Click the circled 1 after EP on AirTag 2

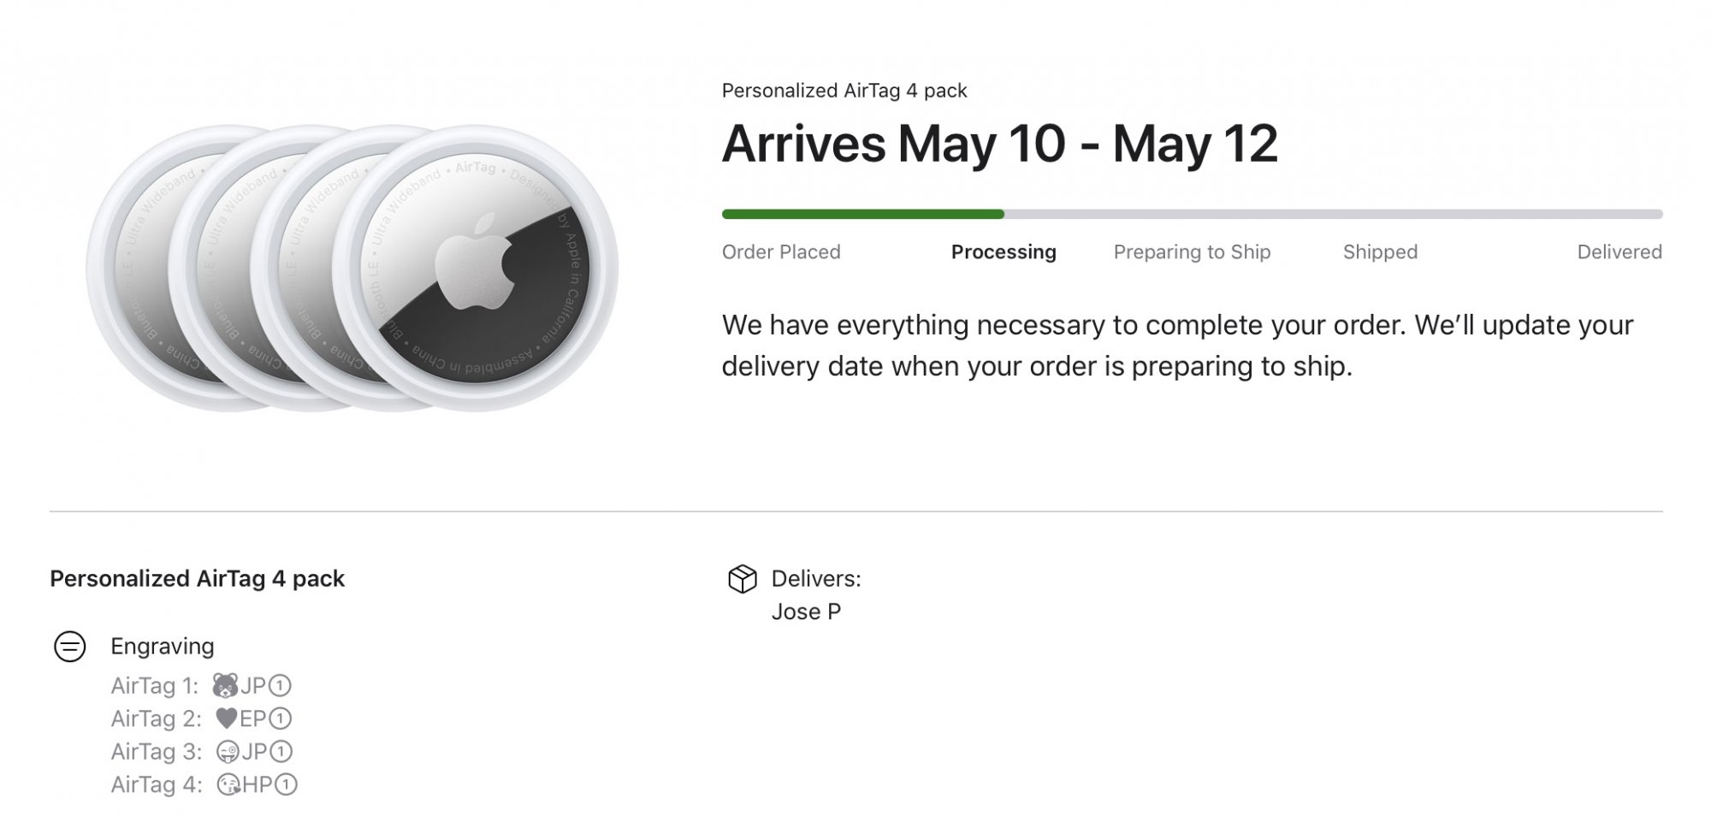pyautogui.click(x=280, y=719)
